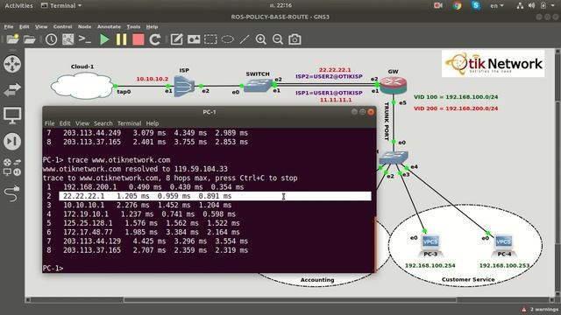
Task: Open GNS3 Tools menu
Action: pos(133,27)
